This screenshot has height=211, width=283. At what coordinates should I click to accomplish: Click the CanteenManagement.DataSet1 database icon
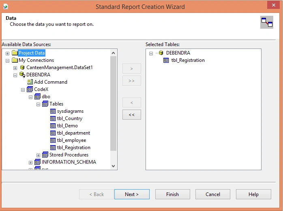[22, 68]
